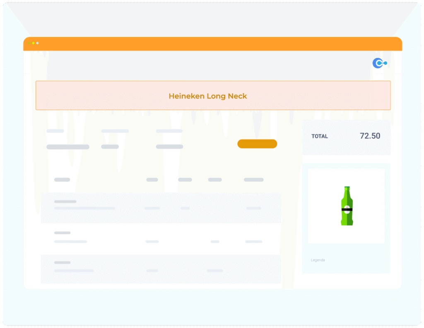
Task: Open the green beer bottle thumbnail
Action: [347, 206]
